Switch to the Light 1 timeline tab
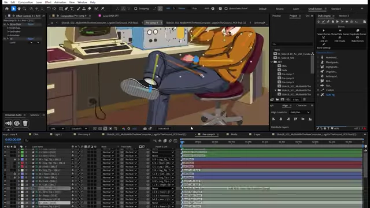This screenshot has height=208, width=370. (58, 135)
